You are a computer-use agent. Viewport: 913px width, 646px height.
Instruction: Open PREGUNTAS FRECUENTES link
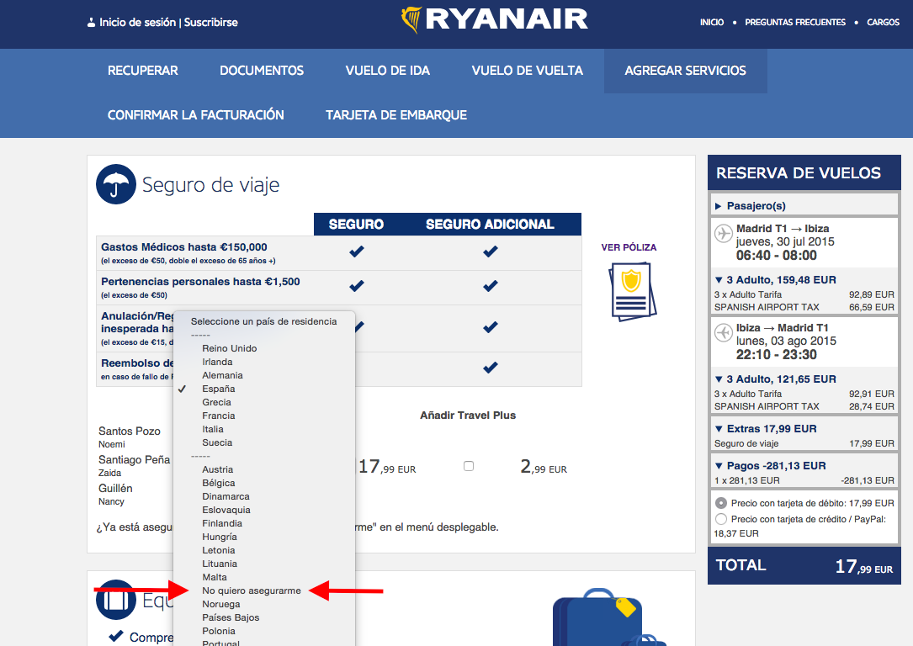795,22
